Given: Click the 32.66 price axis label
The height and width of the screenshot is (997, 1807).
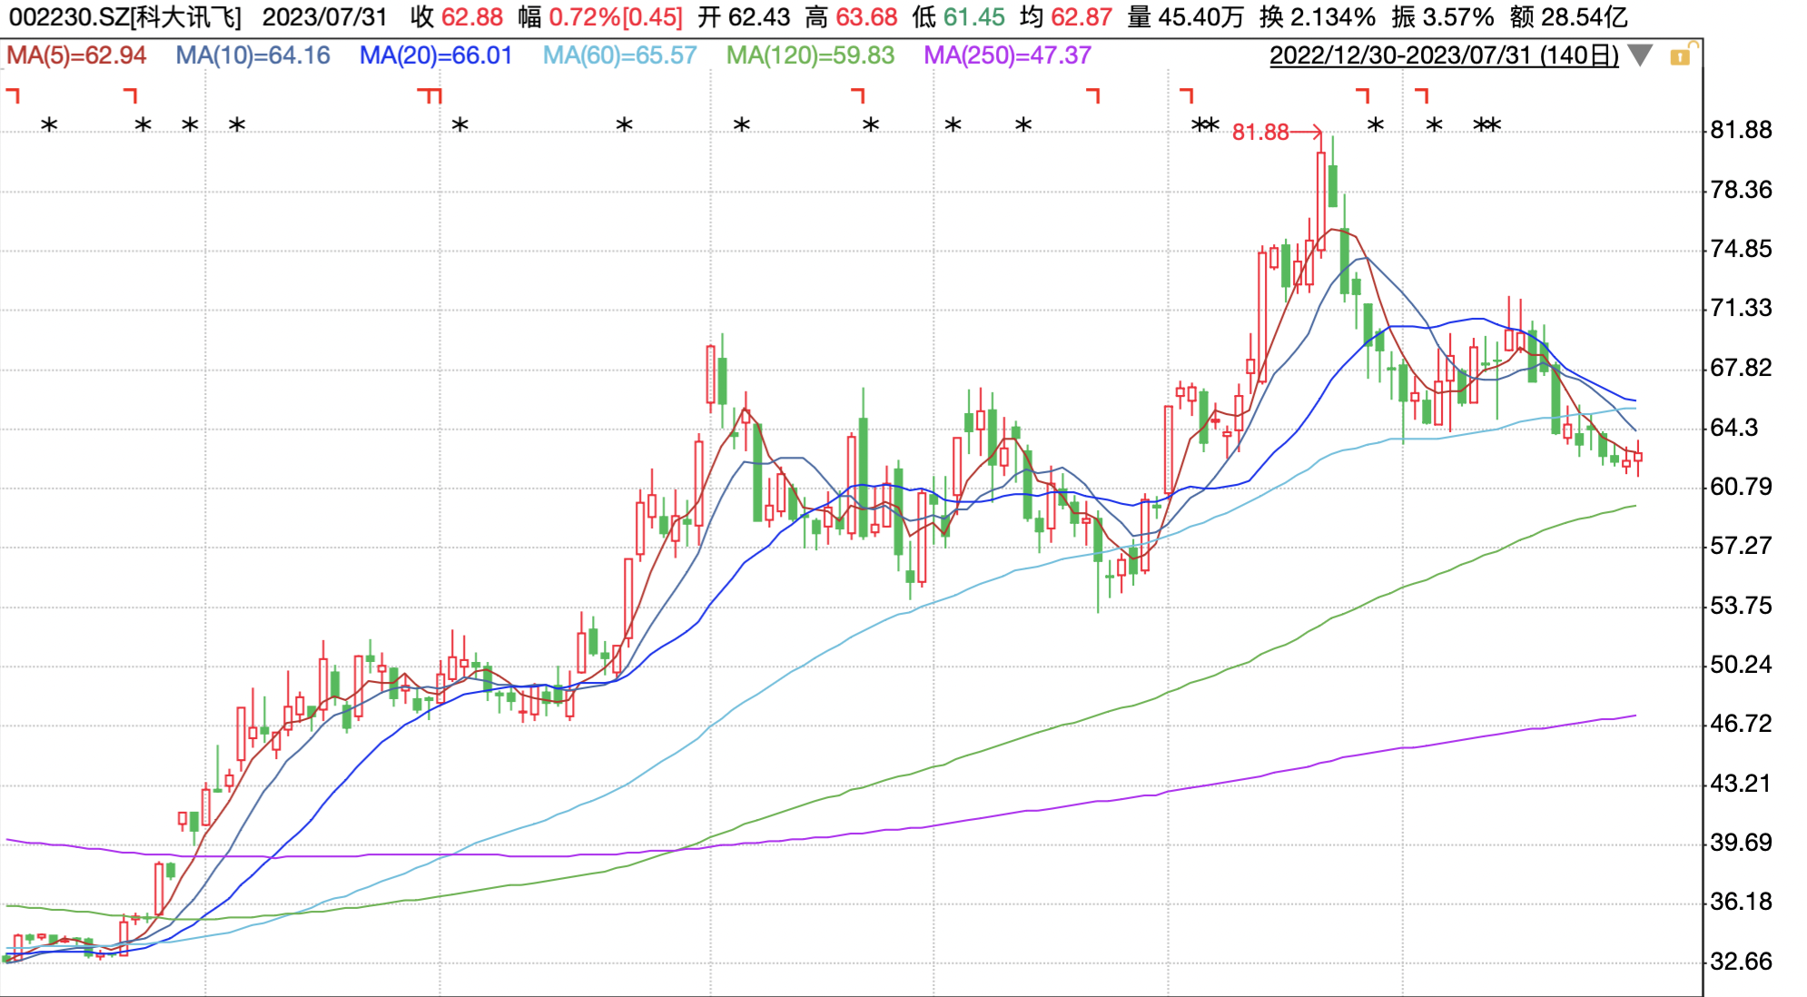Looking at the screenshot, I should [x=1741, y=961].
